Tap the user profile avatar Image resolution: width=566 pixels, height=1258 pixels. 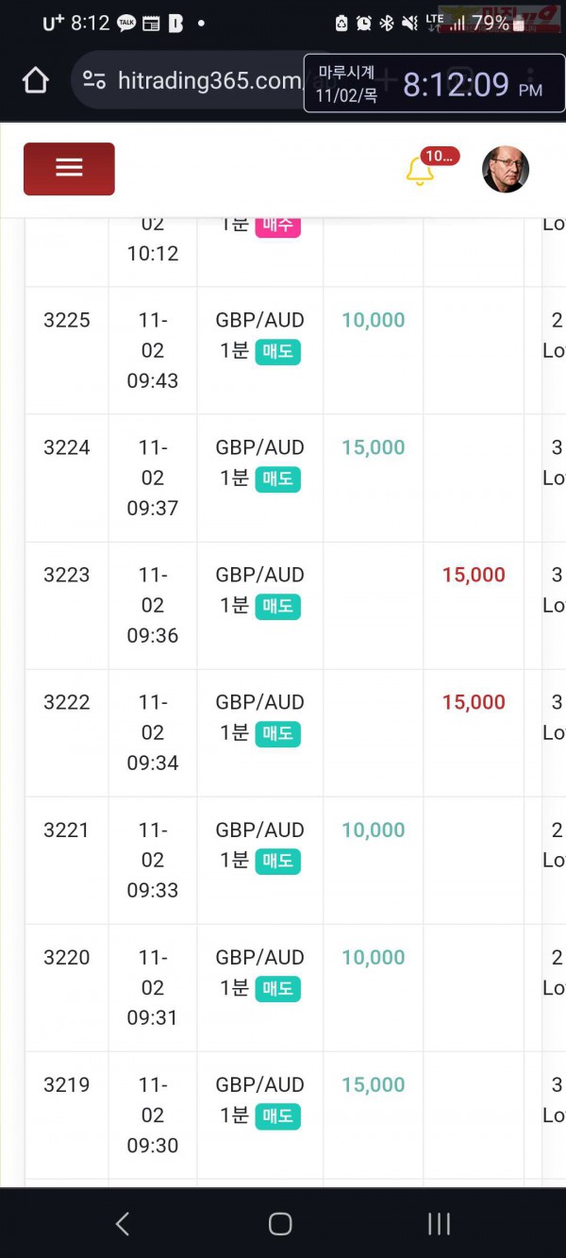point(506,170)
